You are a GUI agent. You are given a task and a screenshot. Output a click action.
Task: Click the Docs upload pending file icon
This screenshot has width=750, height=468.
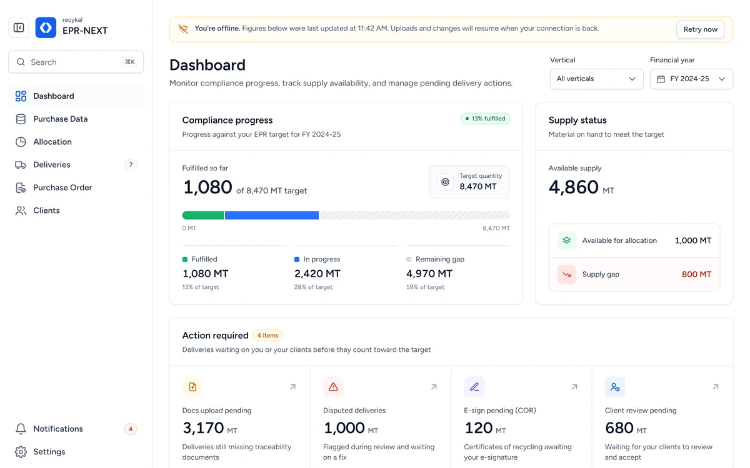192,387
